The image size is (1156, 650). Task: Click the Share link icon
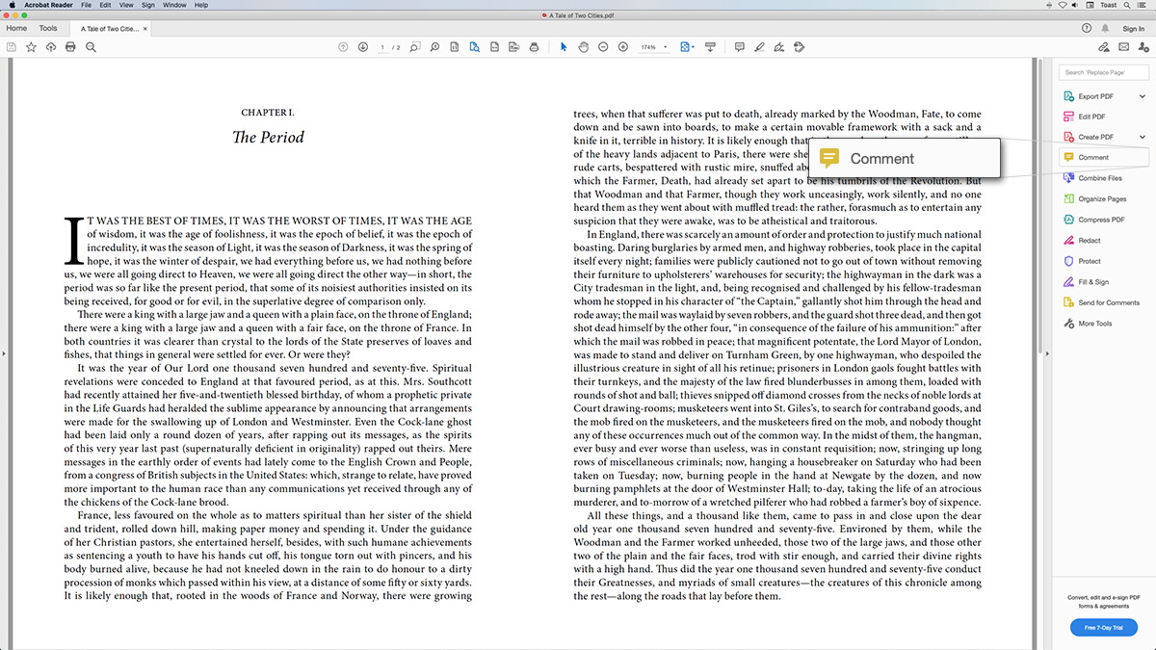1104,47
